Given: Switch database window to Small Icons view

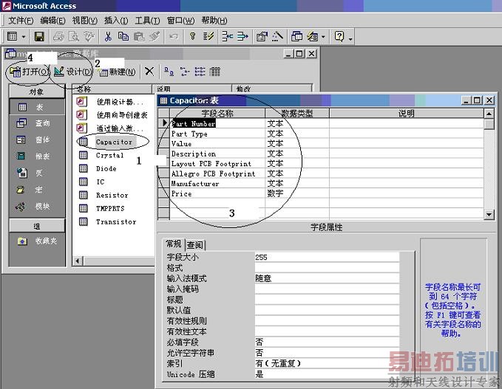Looking at the screenshot, I should point(184,72).
